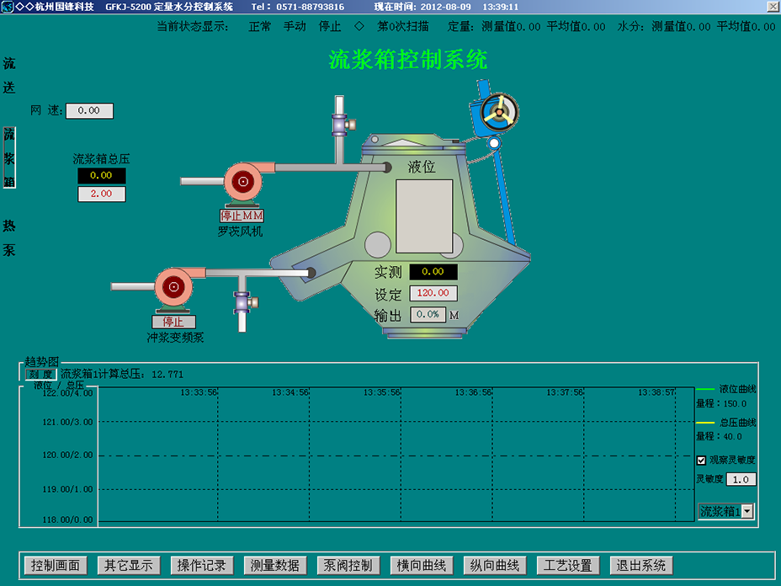Click the valve below the 冲浆 pump pipe
This screenshot has width=781, height=586.
click(x=242, y=301)
